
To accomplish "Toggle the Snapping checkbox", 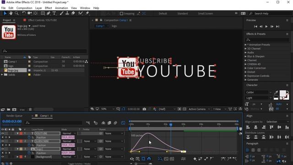I will (121, 13).
